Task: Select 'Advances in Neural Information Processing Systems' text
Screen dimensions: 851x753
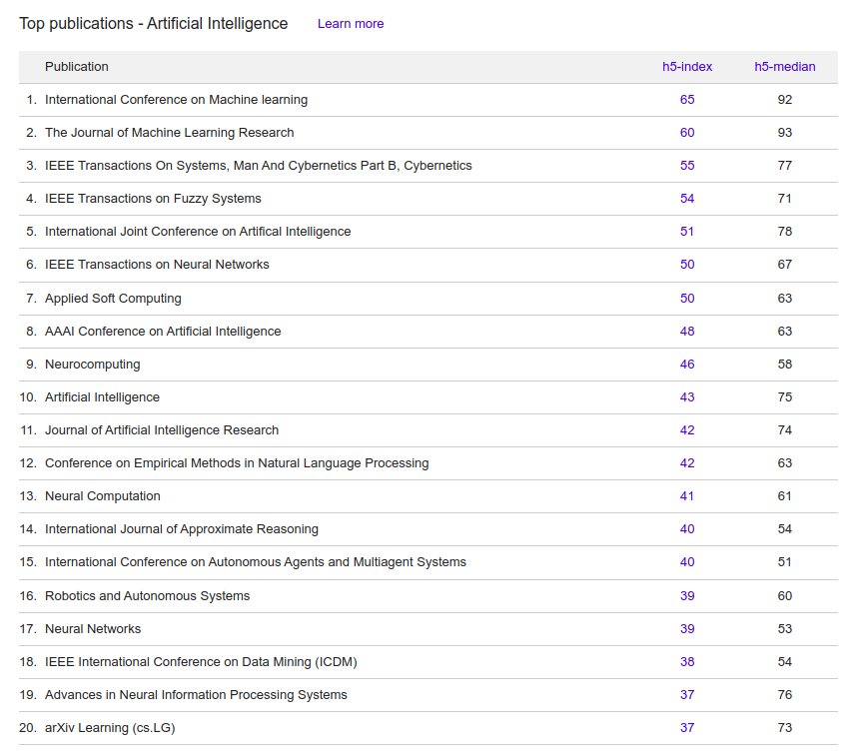Action: pyautogui.click(x=196, y=695)
